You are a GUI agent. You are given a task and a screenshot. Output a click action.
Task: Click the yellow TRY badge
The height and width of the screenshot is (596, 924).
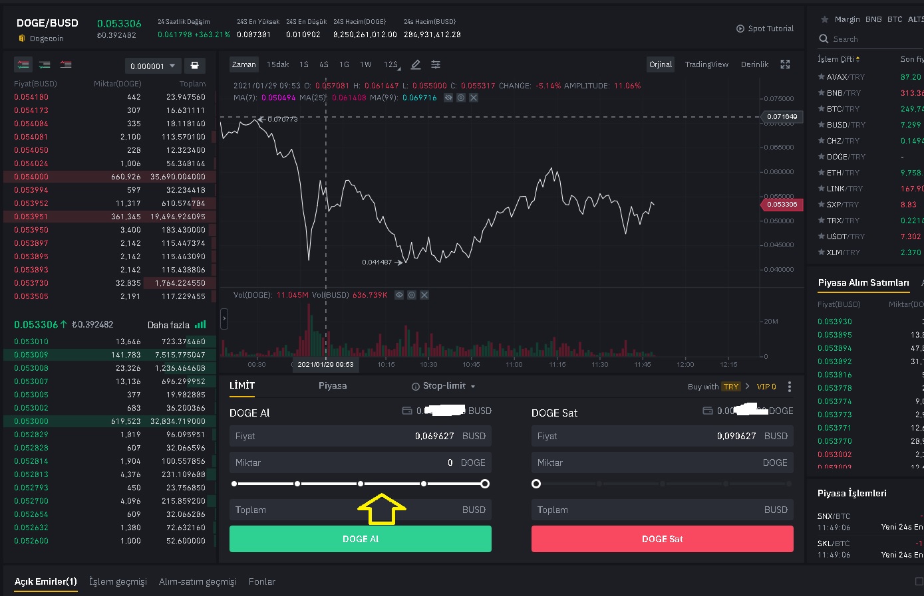coord(731,387)
